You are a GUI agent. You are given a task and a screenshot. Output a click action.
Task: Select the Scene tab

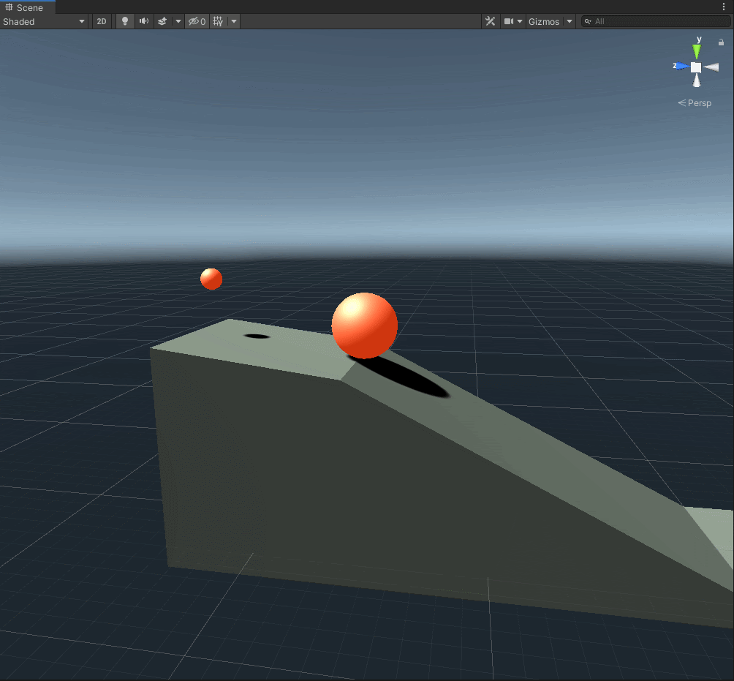tap(25, 7)
